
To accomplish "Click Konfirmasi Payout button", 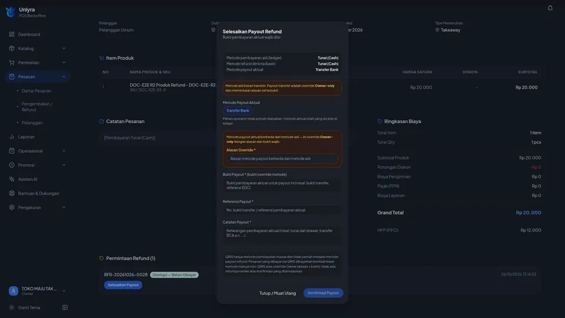I will point(323,293).
